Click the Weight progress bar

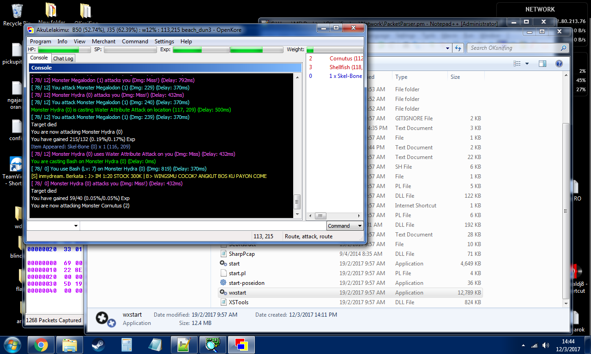tap(335, 50)
